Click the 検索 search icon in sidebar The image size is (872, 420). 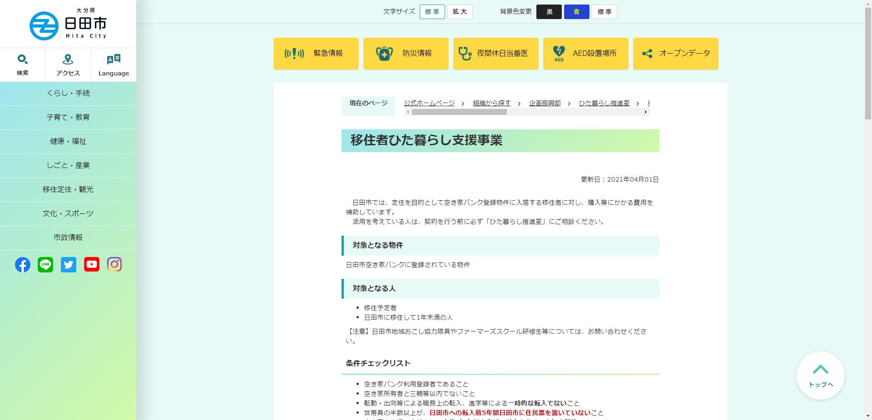click(x=22, y=64)
